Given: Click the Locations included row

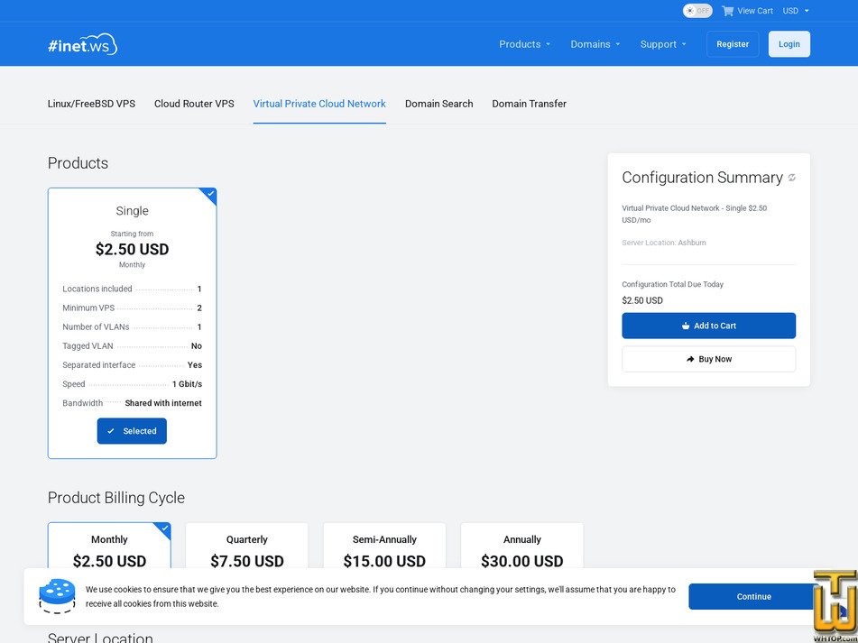Looking at the screenshot, I should [132, 289].
